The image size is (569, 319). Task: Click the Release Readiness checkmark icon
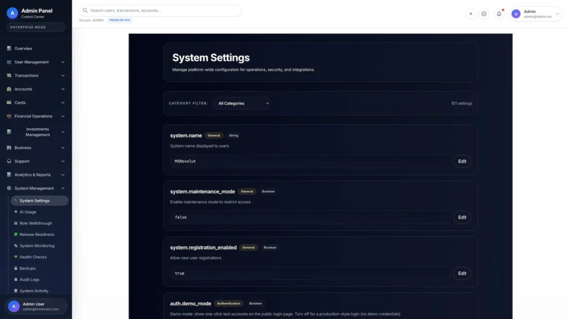pos(16,234)
